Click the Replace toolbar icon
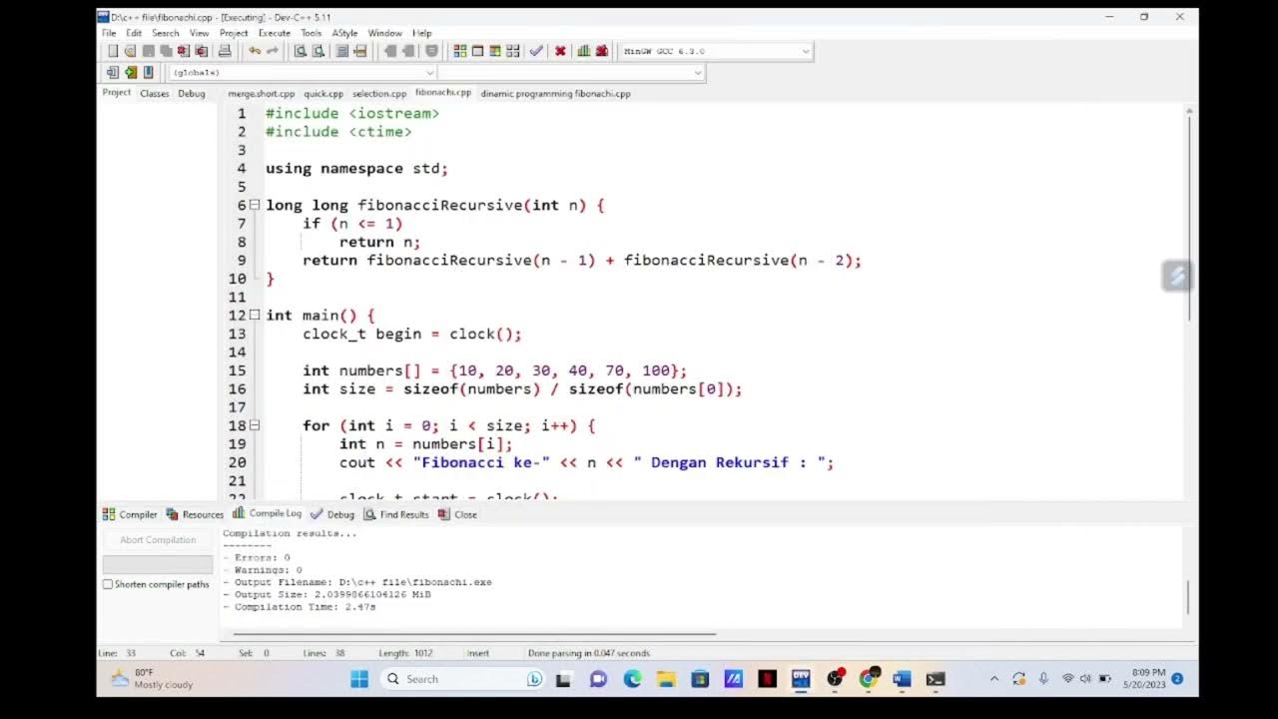Screen dimensions: 1278x719 [318, 51]
